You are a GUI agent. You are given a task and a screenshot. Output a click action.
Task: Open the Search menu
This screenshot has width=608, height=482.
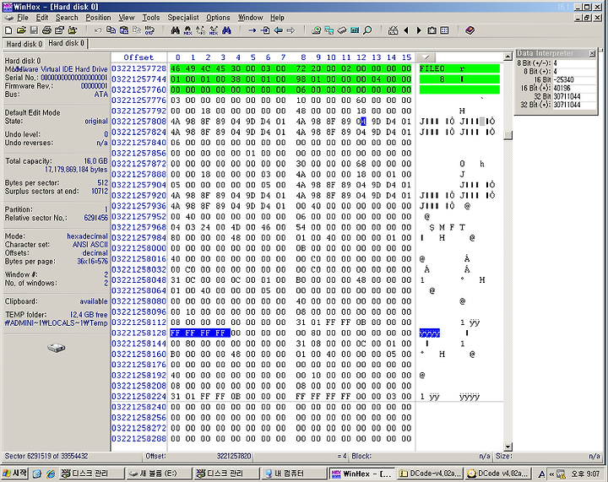(x=67, y=18)
